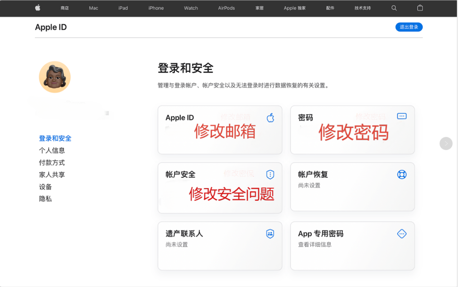Click the 退出登录 button
Screen dimensions: 458x287
tap(409, 27)
